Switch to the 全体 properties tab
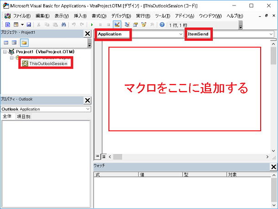 tap(7, 116)
